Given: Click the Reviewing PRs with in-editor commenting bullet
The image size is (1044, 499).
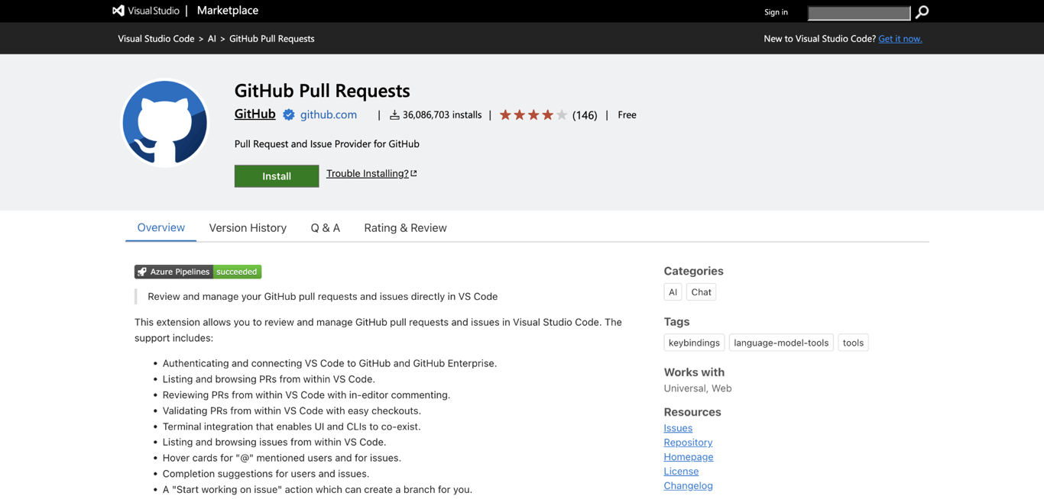Looking at the screenshot, I should pos(306,395).
